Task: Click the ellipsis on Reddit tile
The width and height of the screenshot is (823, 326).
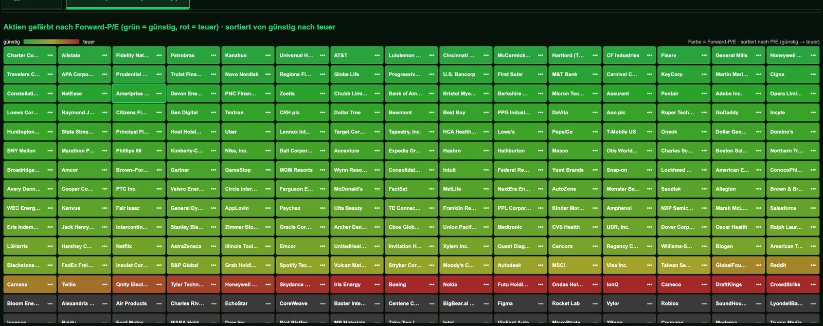Action: pyautogui.click(x=813, y=265)
